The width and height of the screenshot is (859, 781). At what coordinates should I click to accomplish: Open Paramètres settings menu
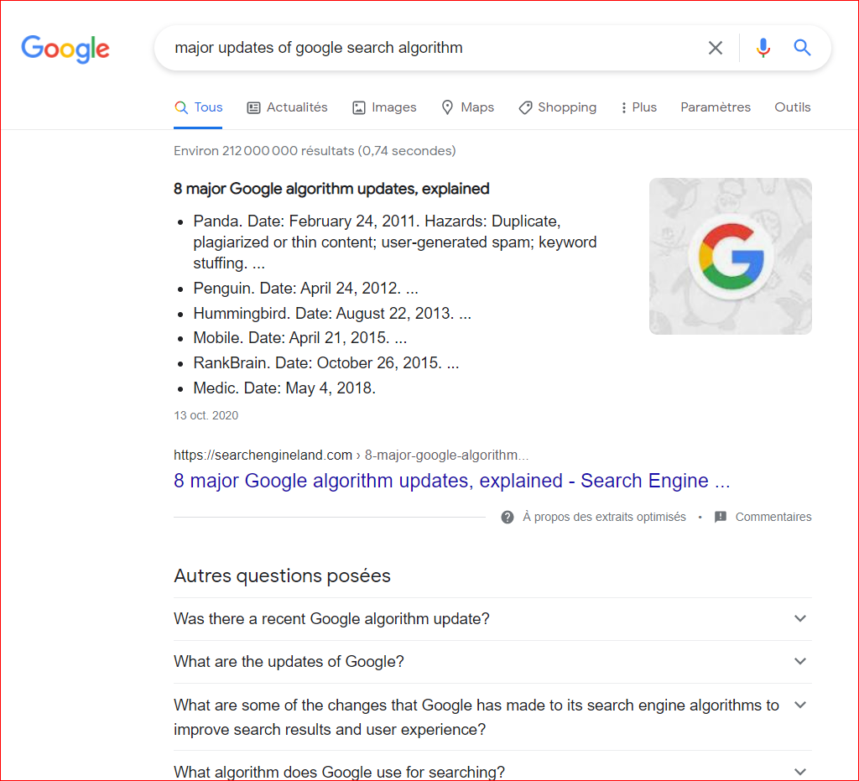(716, 107)
